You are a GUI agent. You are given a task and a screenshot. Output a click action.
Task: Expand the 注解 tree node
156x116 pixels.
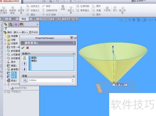tap(5, 40)
